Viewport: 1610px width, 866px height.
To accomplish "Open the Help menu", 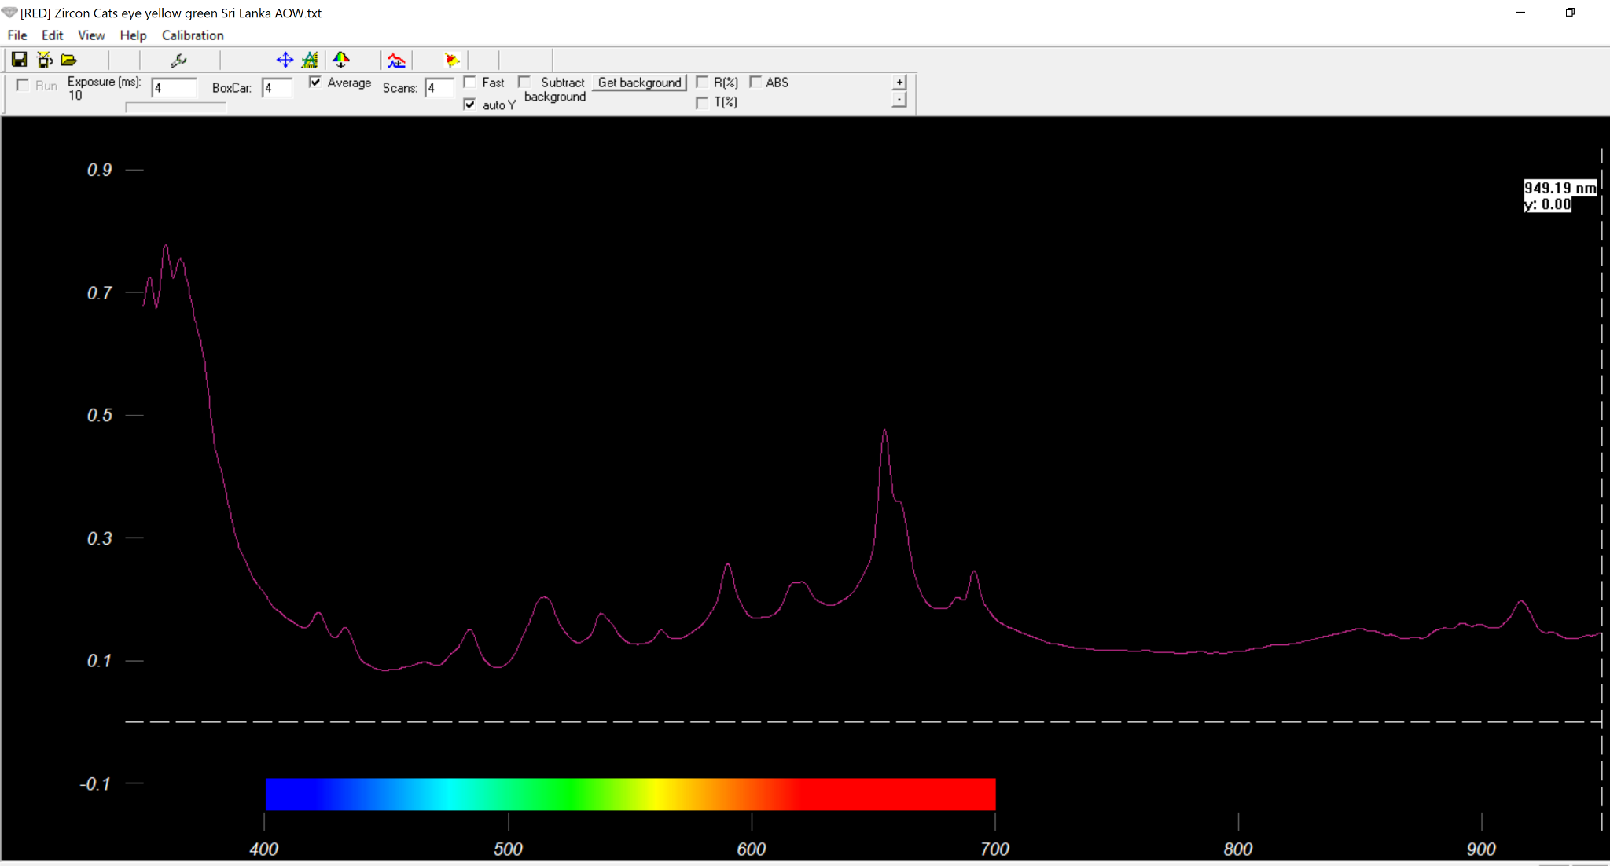I will point(133,35).
